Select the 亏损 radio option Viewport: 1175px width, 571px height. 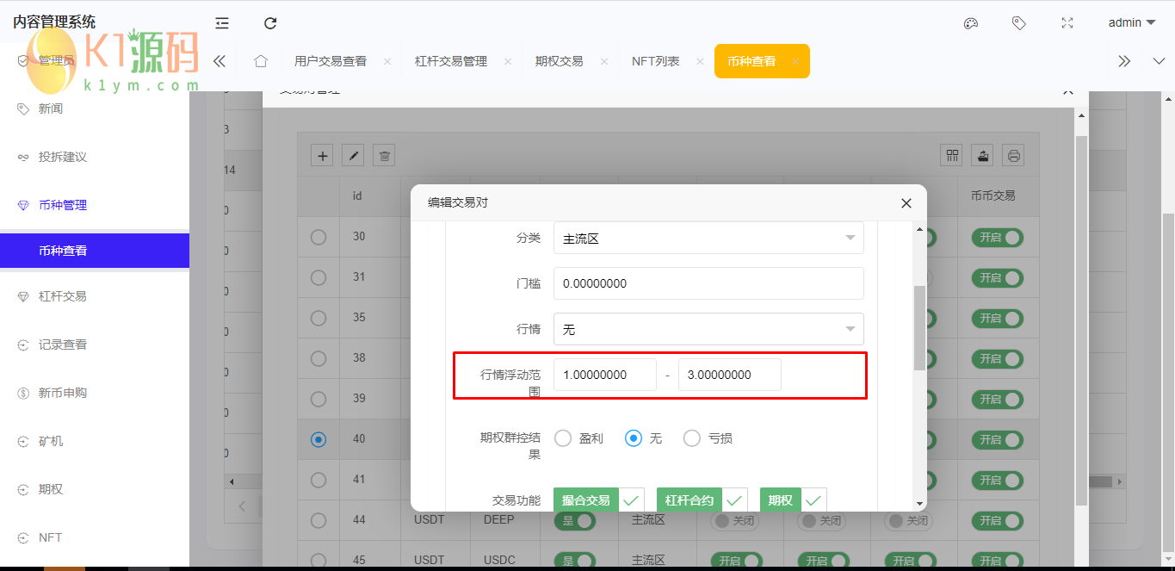click(x=692, y=438)
